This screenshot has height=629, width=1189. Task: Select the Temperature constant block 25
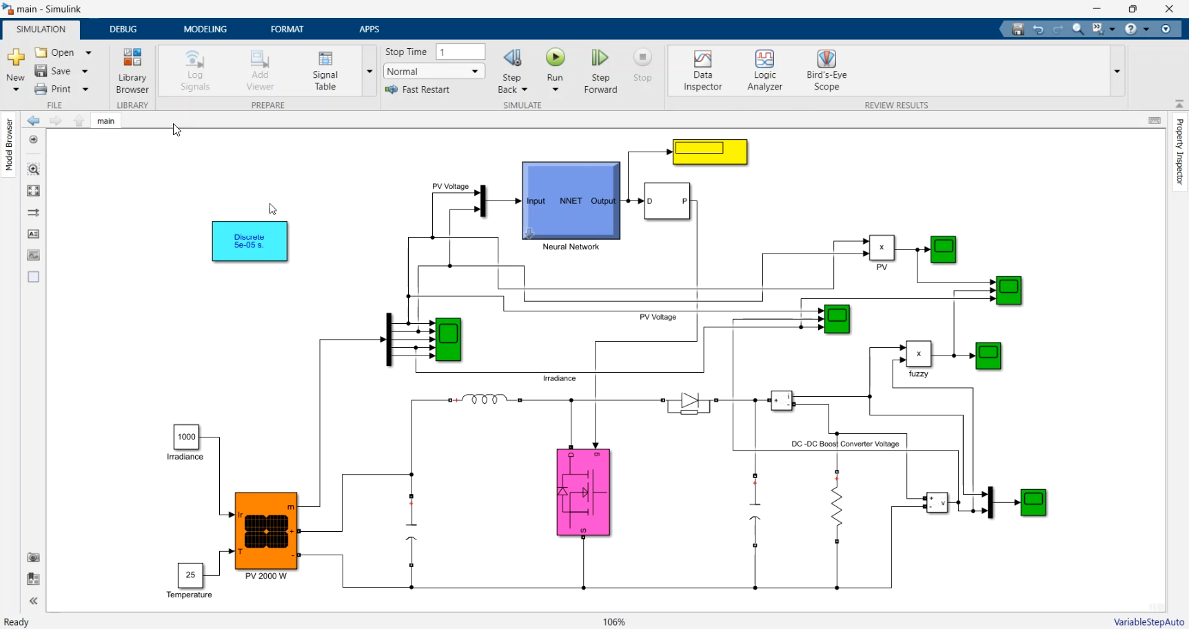[x=190, y=575]
